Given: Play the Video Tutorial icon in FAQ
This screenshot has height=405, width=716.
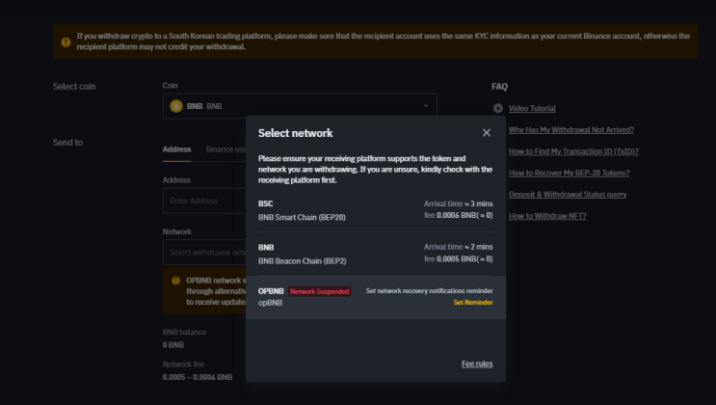Looking at the screenshot, I should (498, 109).
